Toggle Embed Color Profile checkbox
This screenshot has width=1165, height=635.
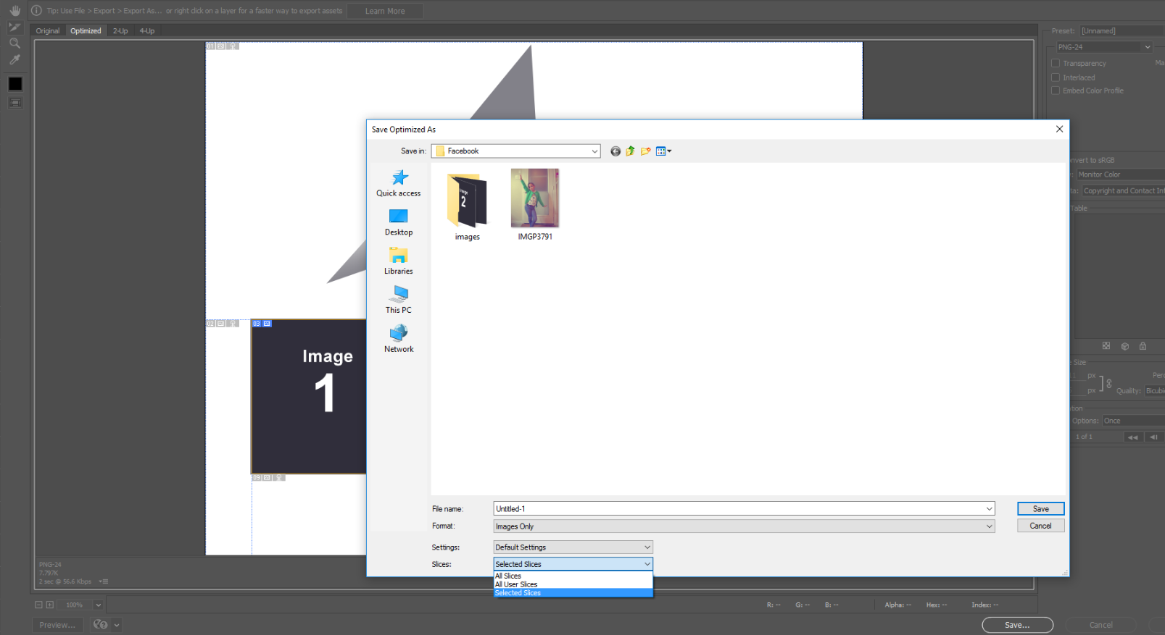pyautogui.click(x=1056, y=91)
